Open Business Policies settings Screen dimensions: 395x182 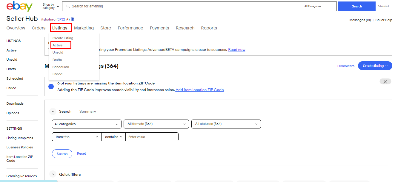pos(20,147)
